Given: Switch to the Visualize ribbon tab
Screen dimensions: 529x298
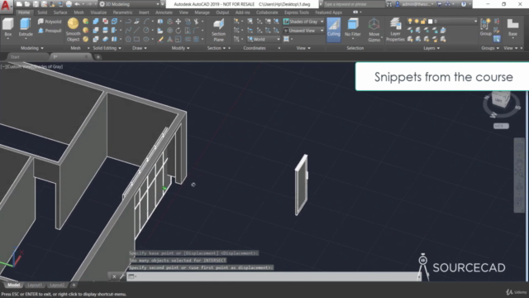Looking at the screenshot, I should click(98, 12).
